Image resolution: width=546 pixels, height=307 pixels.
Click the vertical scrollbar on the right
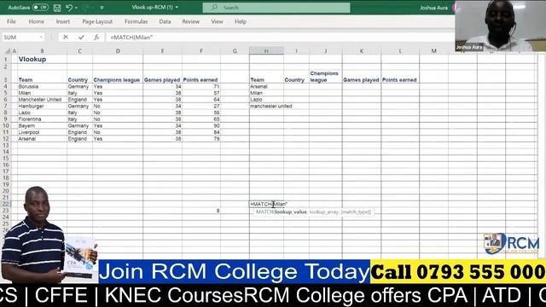coord(542,157)
